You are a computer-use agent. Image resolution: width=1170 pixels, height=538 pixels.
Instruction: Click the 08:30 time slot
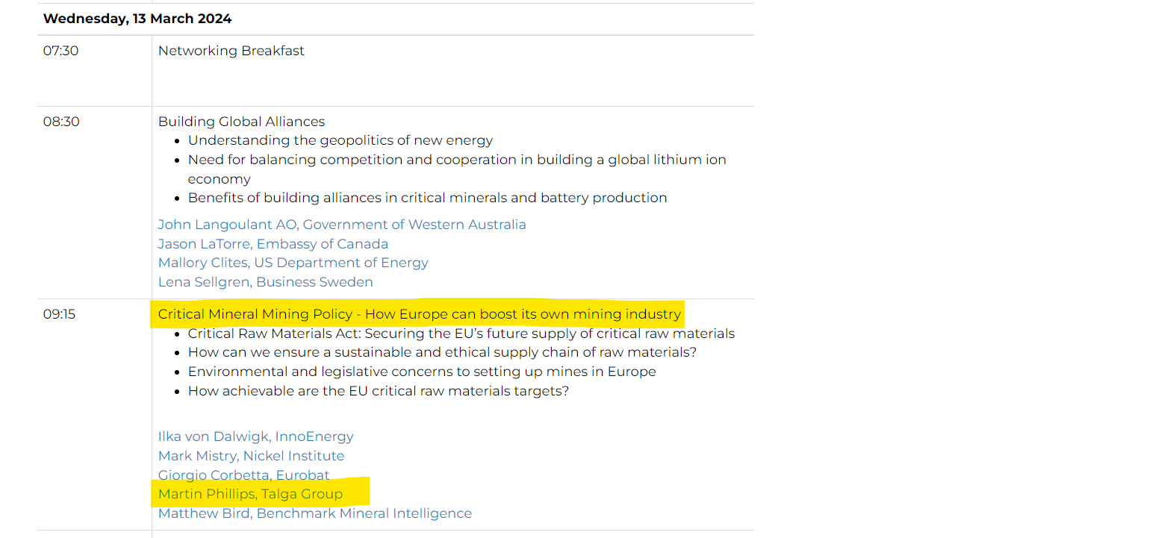[x=61, y=122]
